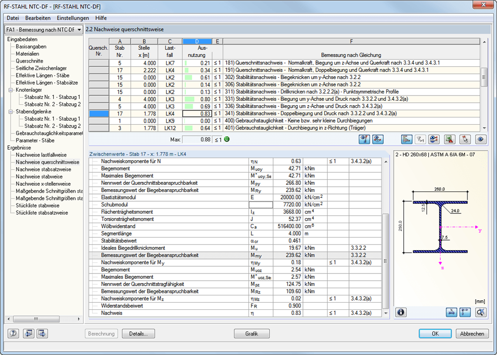Select Stabsatz Nr. 1 under Stabendgelenke
Viewport: 497px width, 355px height.
[x=52, y=119]
